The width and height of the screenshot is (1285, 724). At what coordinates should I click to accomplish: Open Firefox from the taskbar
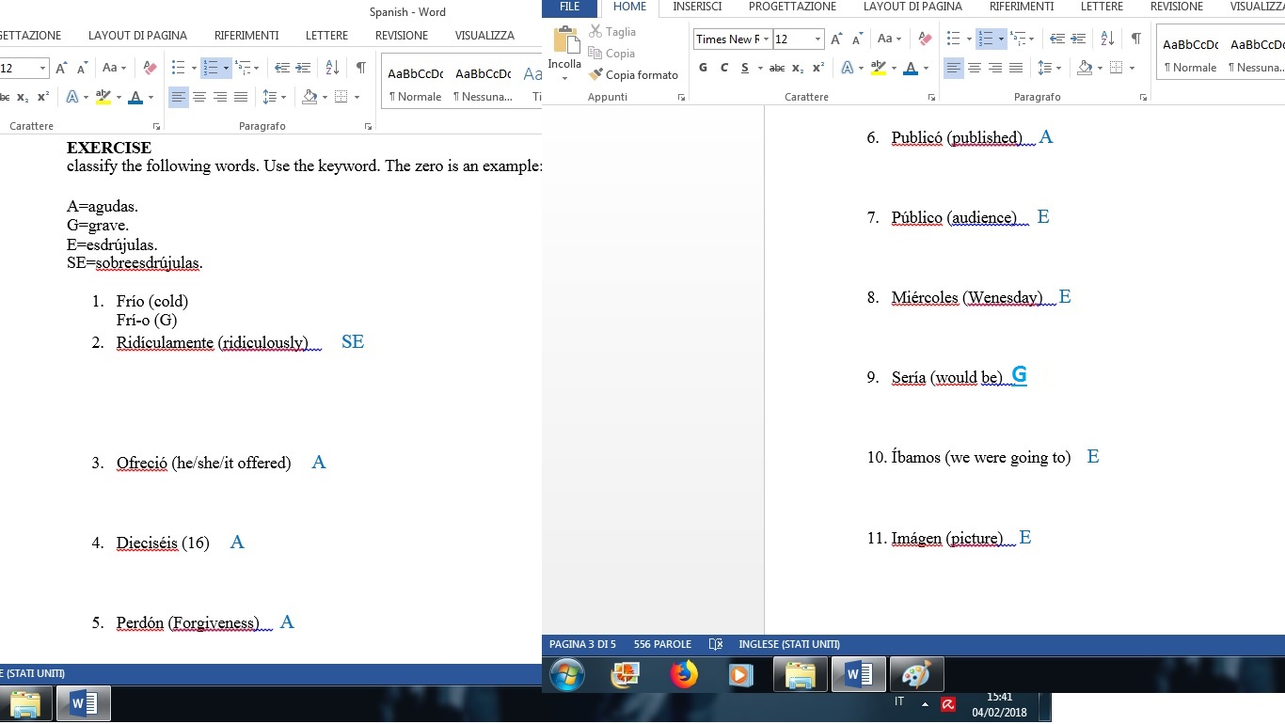(684, 674)
